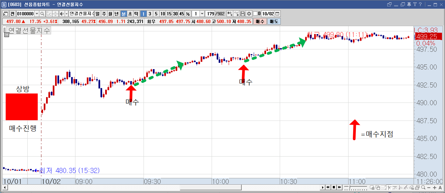Stop the chart replay
Screen dimensions: 445x193
point(334,187)
